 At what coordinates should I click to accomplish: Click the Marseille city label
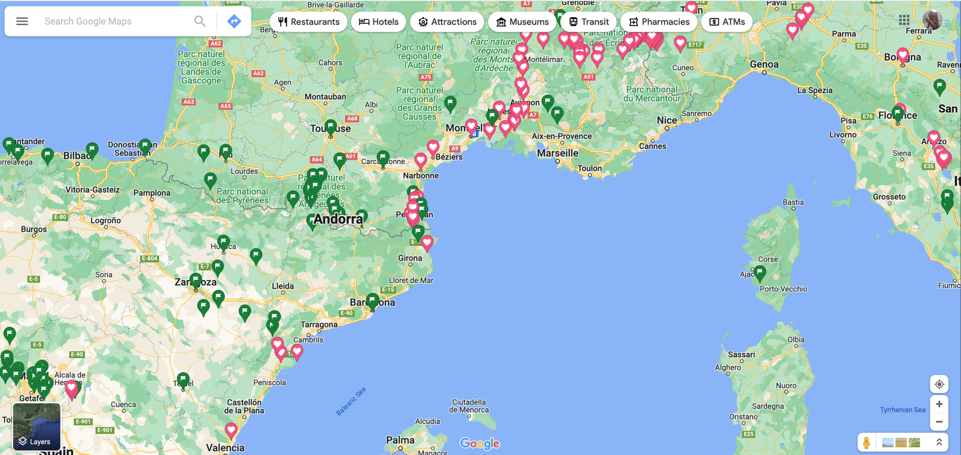pyautogui.click(x=557, y=153)
